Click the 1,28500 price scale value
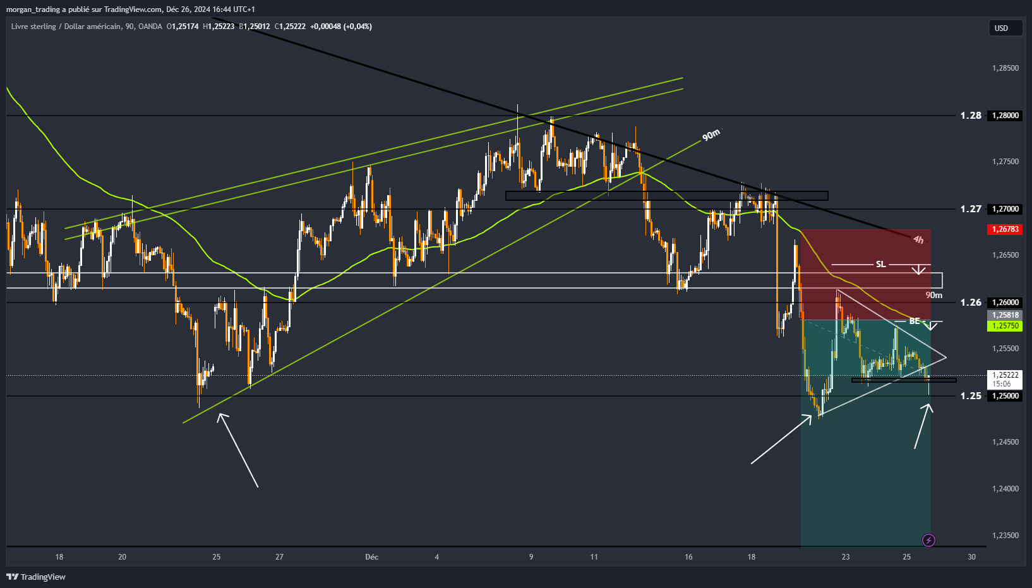Screen dimensions: 1032x588 point(1005,68)
